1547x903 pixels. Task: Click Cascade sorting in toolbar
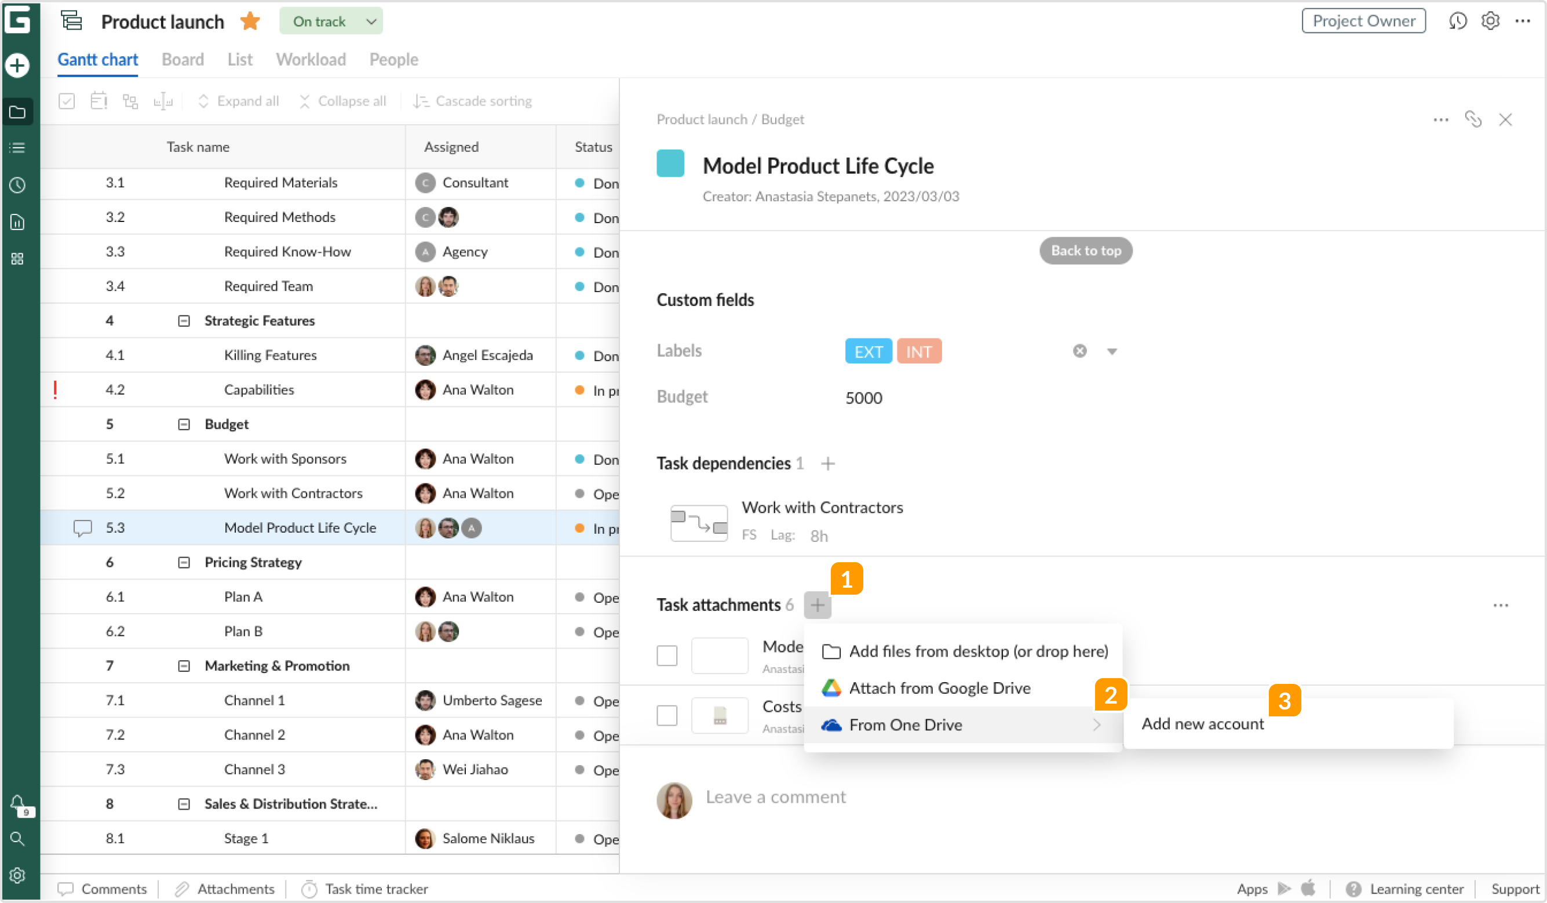(472, 101)
